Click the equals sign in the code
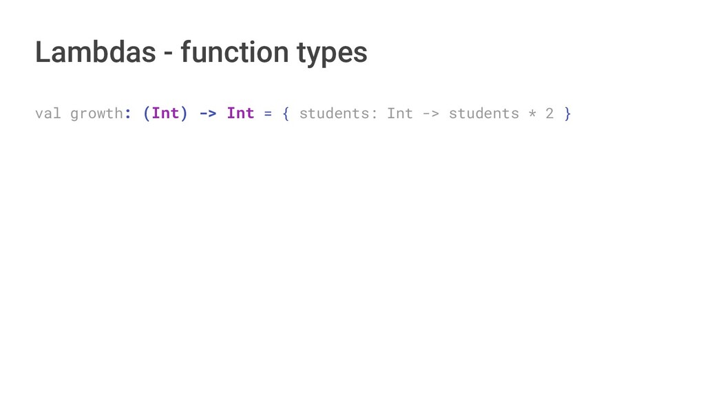This screenshot has height=396, width=705. point(268,113)
